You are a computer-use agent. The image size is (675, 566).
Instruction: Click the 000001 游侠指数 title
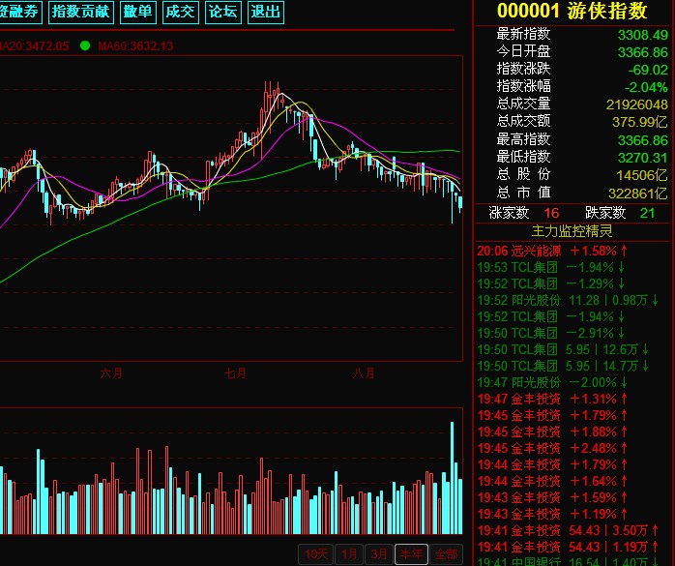tap(572, 12)
